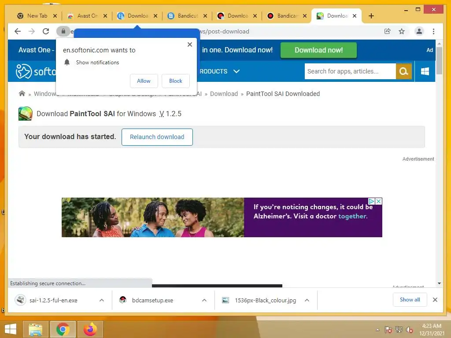The height and width of the screenshot is (338, 451).
Task: Click the green Download now! button
Action: 318,50
